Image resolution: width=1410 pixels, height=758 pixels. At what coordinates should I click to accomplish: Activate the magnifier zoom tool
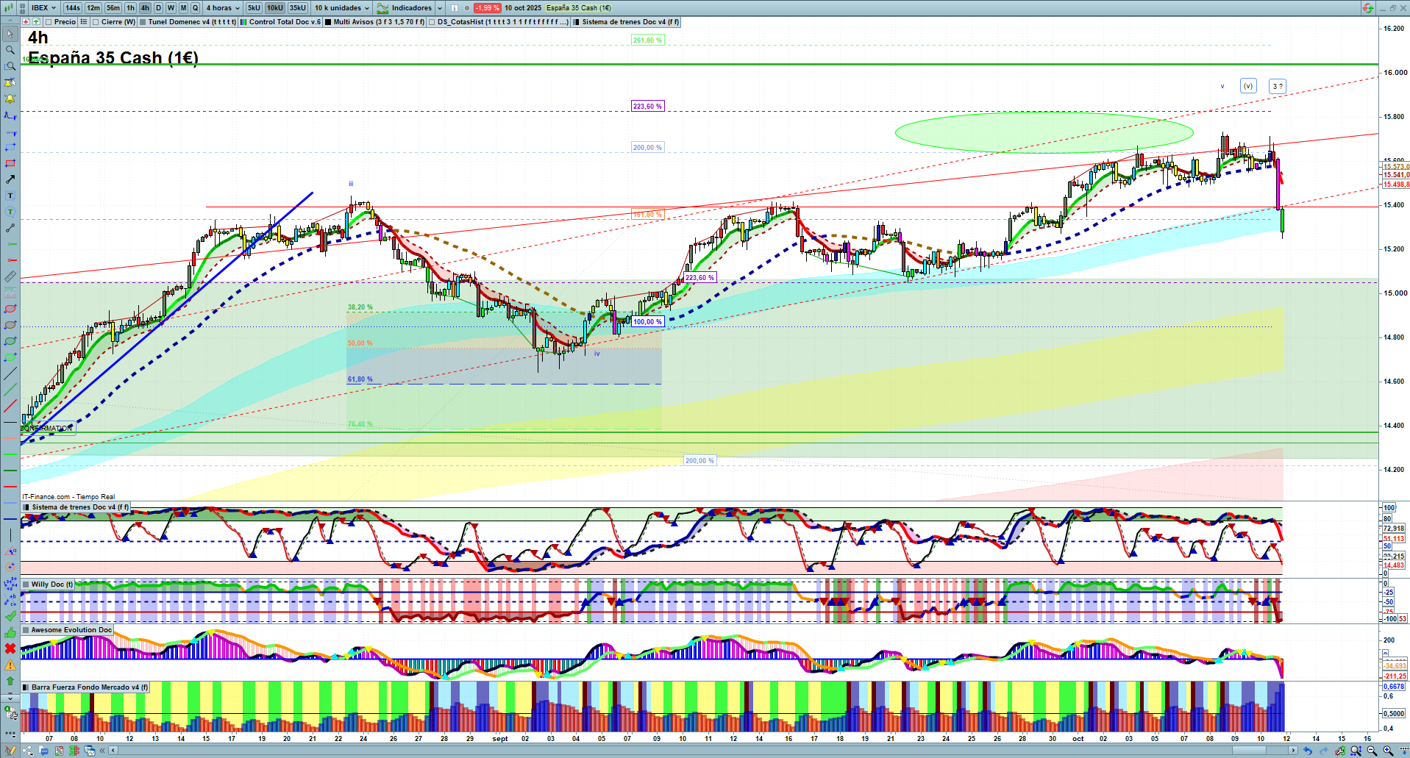tap(10, 50)
